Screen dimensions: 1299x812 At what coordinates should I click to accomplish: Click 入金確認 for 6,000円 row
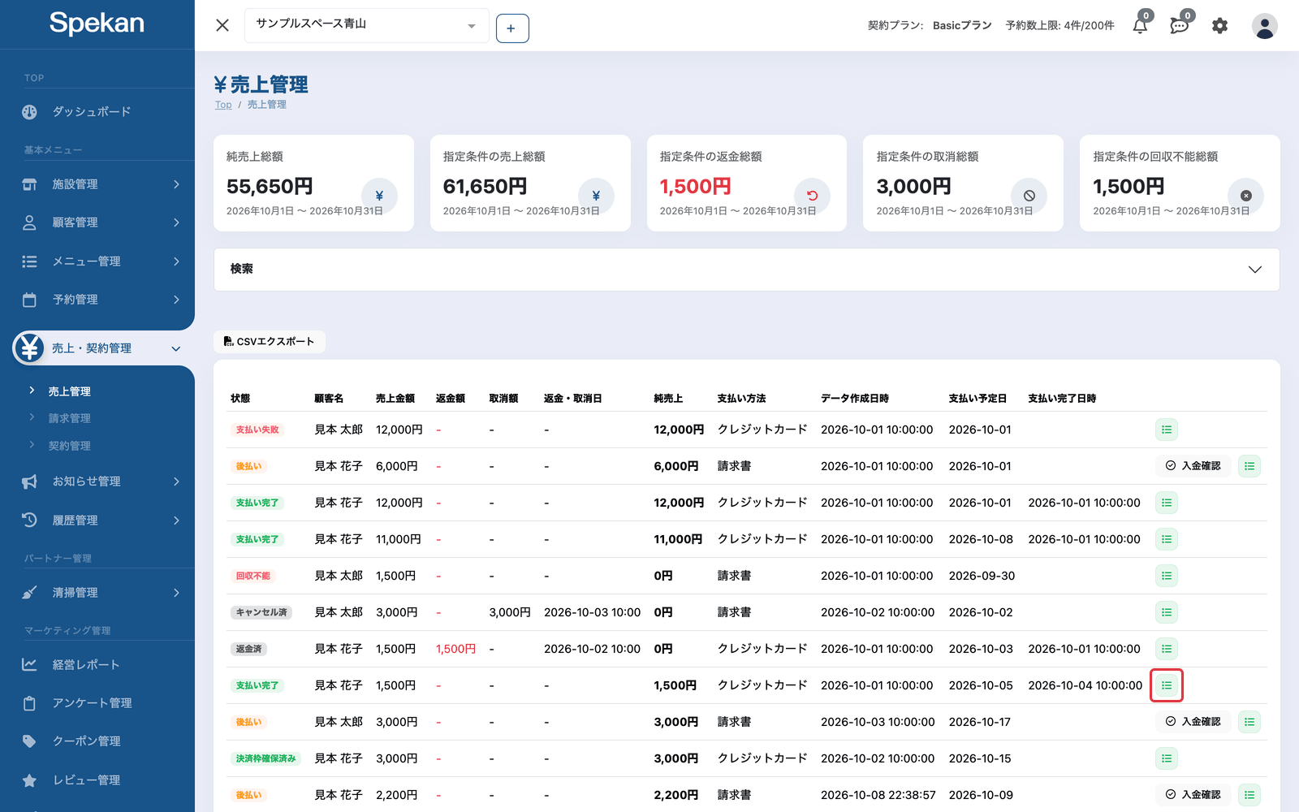[1193, 466]
